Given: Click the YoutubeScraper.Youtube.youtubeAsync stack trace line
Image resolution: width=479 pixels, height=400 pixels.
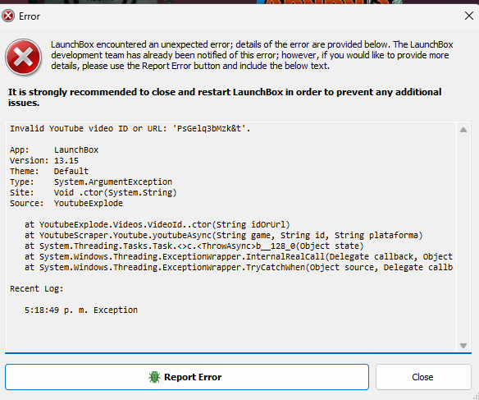Looking at the screenshot, I should tap(224, 236).
